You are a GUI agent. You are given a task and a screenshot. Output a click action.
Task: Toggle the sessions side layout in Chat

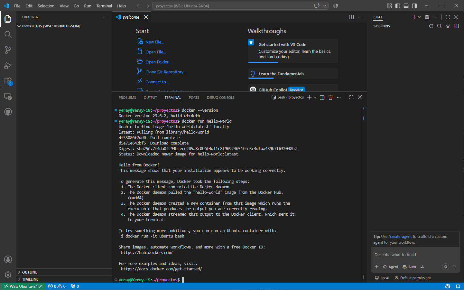(x=456, y=26)
